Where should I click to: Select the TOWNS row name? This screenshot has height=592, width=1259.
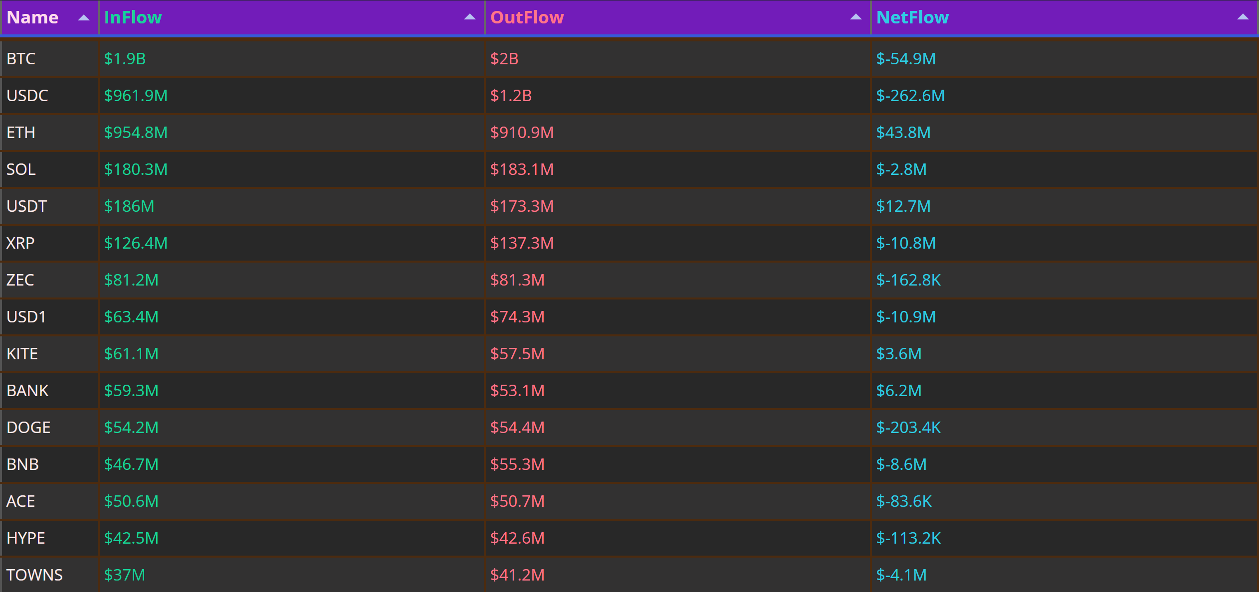35,575
